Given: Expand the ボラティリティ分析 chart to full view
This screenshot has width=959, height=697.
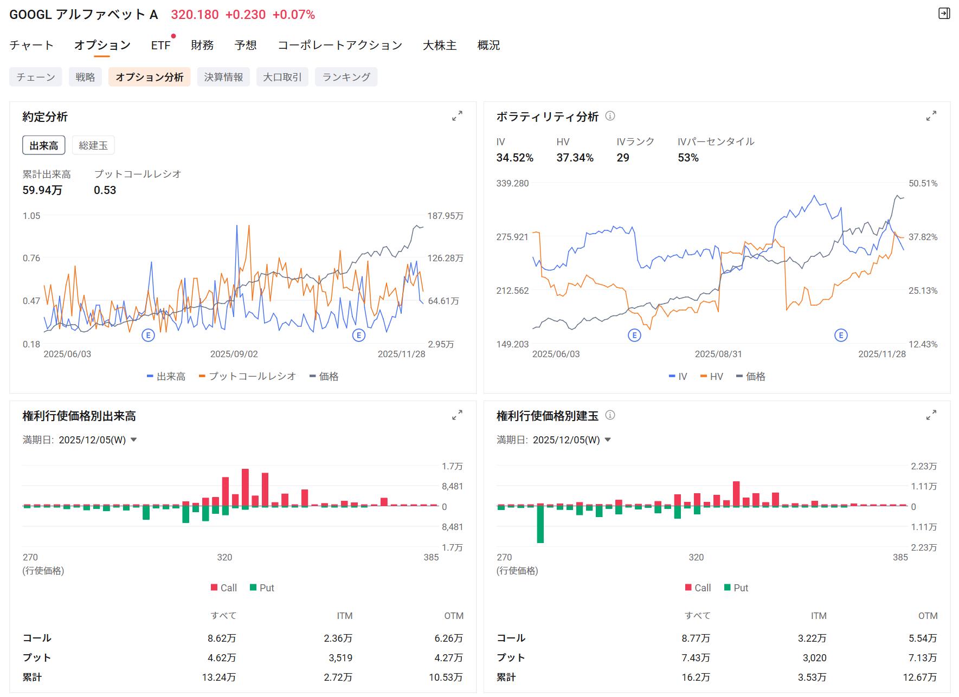Looking at the screenshot, I should (x=931, y=116).
